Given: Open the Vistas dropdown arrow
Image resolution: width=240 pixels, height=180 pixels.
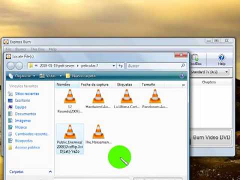Looking at the screenshot, I should pyautogui.click(x=60, y=76).
